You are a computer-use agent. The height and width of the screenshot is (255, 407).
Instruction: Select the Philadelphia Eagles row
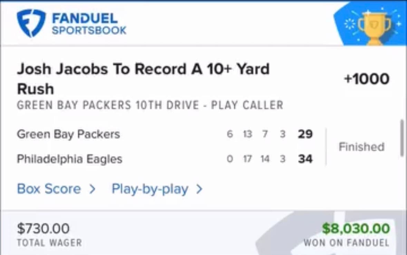pyautogui.click(x=69, y=159)
